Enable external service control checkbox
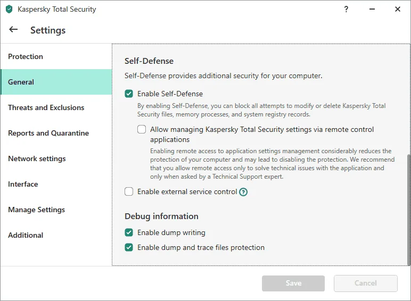This screenshot has width=411, height=301. pyautogui.click(x=129, y=191)
